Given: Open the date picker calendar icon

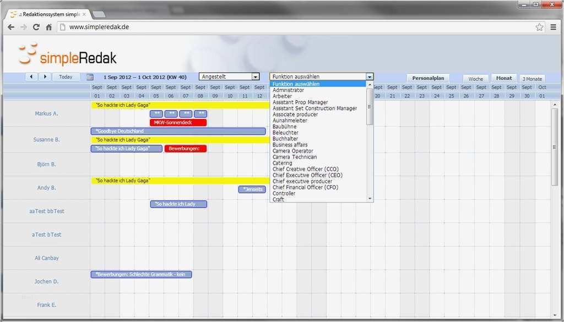Looking at the screenshot, I should pos(90,77).
